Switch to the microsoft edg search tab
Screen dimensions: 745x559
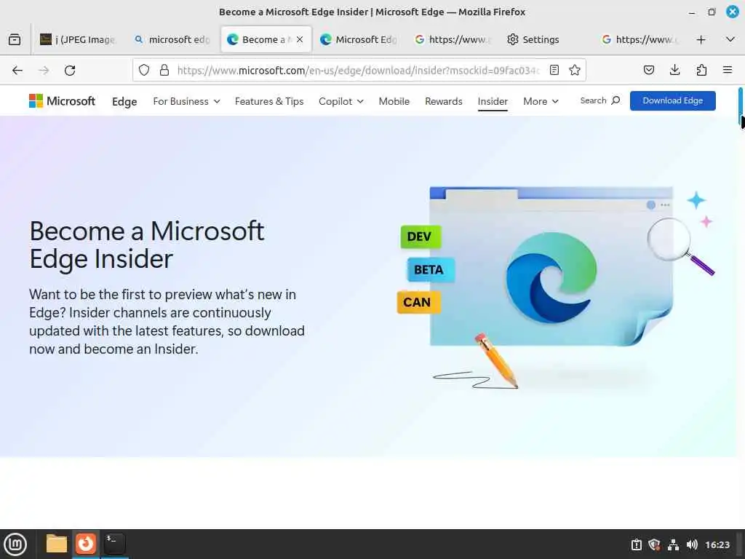pos(172,39)
